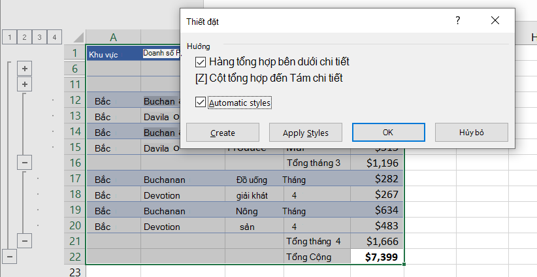The height and width of the screenshot is (277, 537).
Task: Toggle 'Cột tổng hợp đến Tám chi tiết' checkbox
Action: [x=201, y=78]
